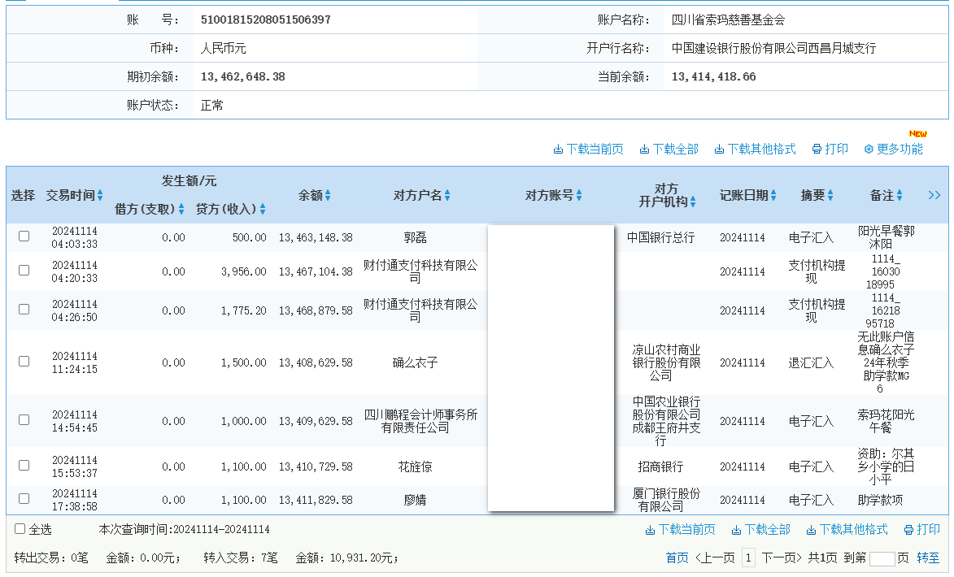Open 更多功能 menu
954x577 pixels.
(893, 149)
